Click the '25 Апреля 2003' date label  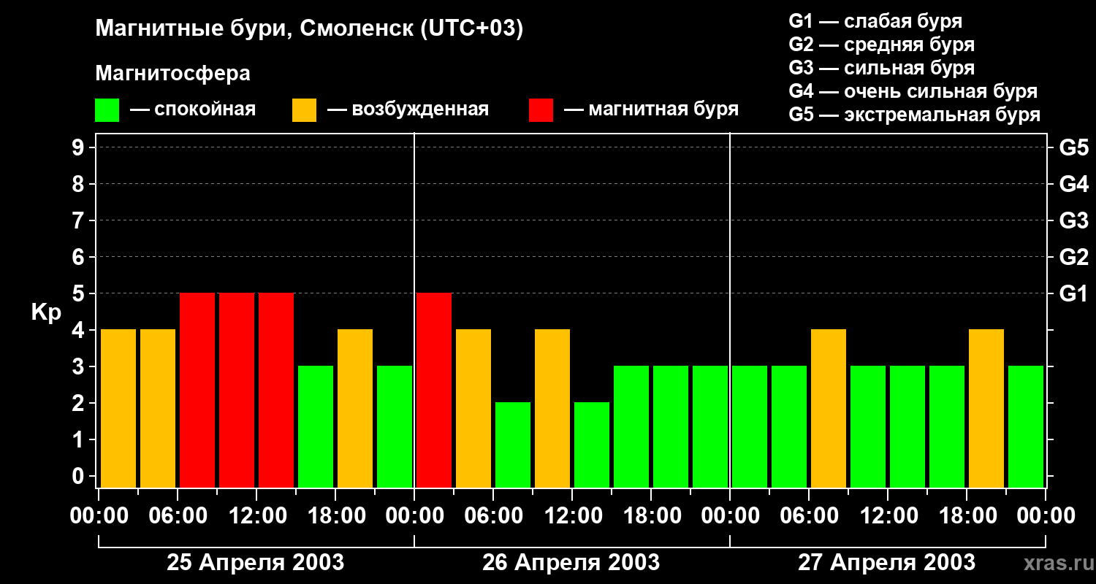coord(255,562)
